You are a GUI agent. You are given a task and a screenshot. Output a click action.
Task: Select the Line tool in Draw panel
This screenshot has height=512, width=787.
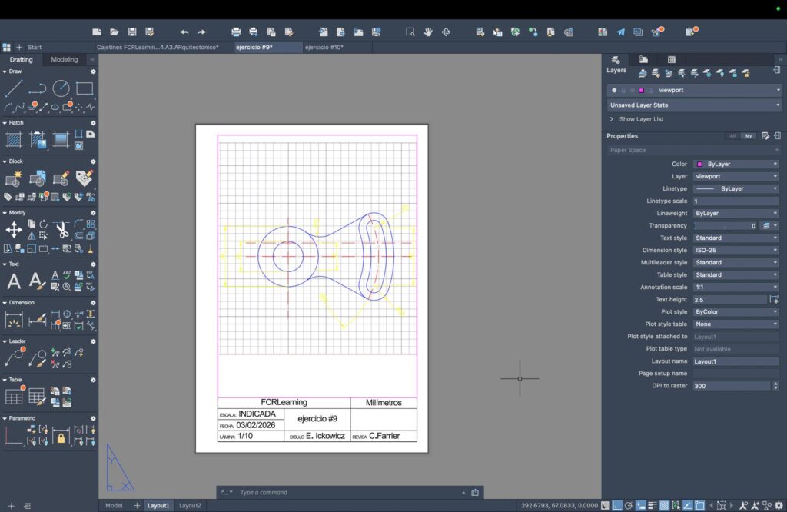(14, 88)
